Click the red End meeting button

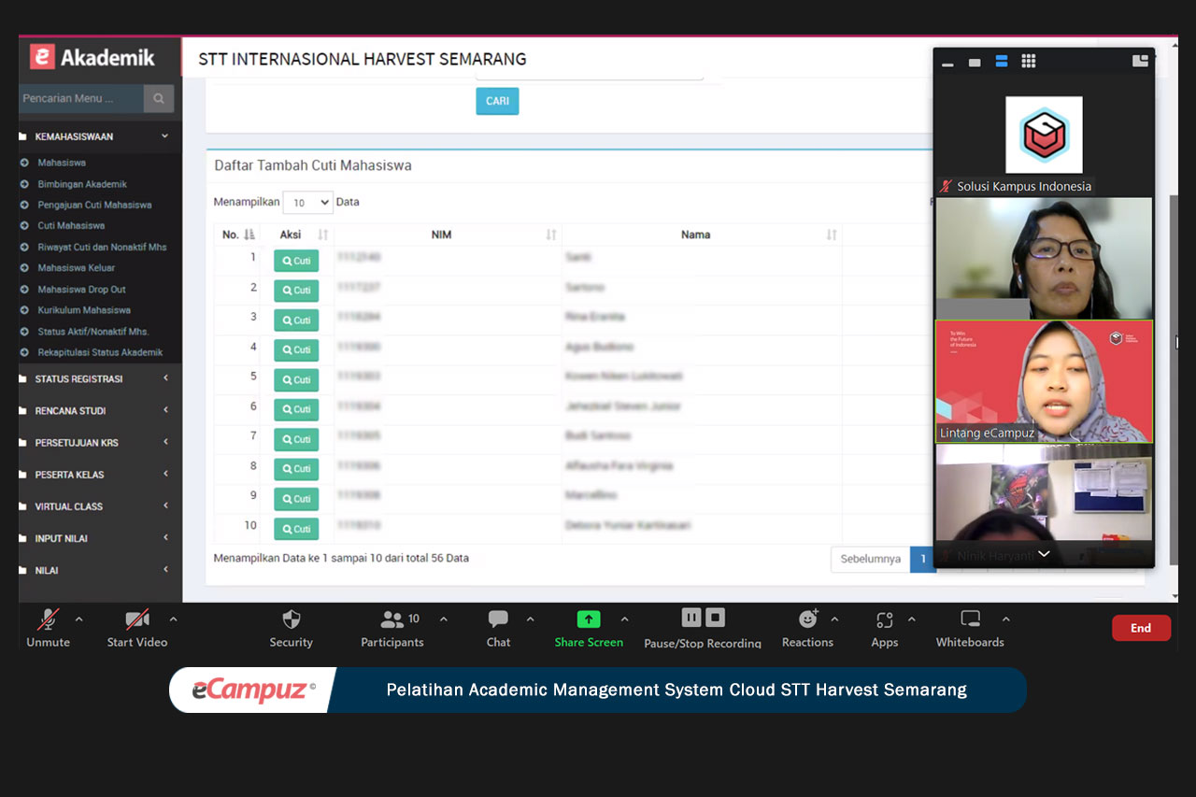click(1141, 628)
